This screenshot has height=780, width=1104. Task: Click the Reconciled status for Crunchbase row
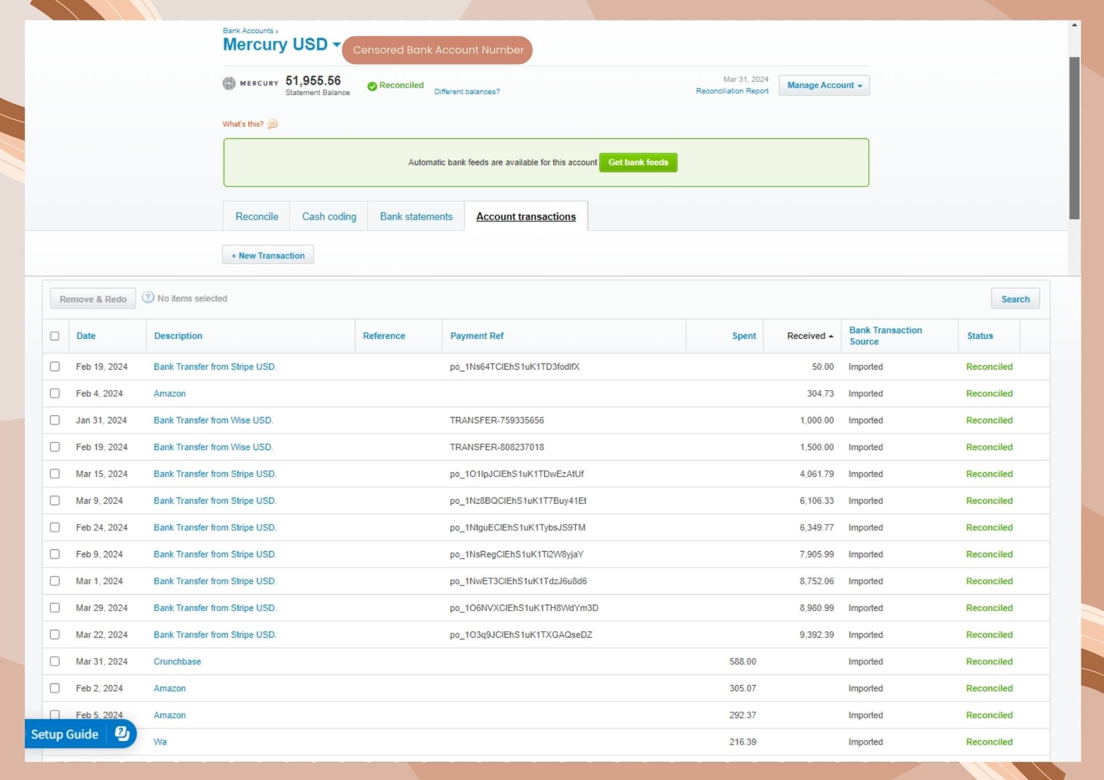coord(989,661)
